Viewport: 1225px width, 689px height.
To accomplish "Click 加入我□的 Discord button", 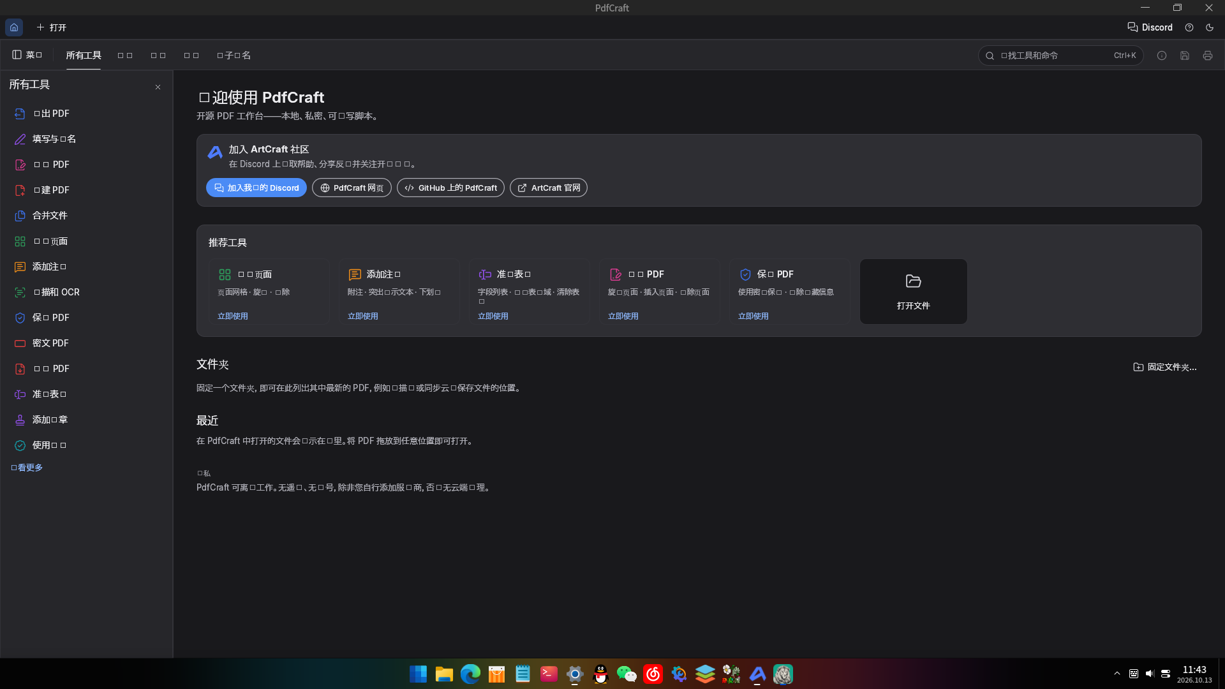I will (256, 188).
